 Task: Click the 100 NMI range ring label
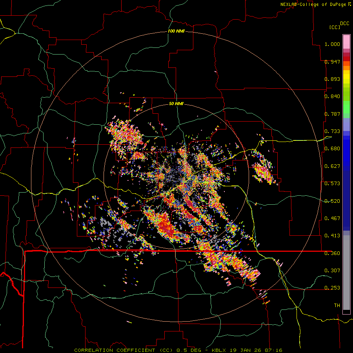[176, 31]
